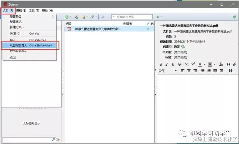The height and width of the screenshot is (144, 239).
Task: Choose 新建分类... from the File menu
Action: [x=29, y=27]
